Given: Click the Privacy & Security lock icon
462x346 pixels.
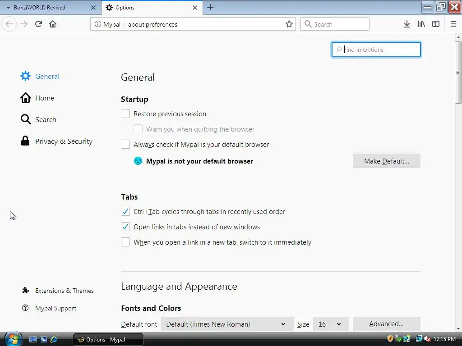Looking at the screenshot, I should (25, 141).
